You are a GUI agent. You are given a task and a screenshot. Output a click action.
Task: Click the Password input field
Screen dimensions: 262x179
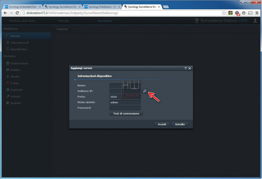(125, 108)
